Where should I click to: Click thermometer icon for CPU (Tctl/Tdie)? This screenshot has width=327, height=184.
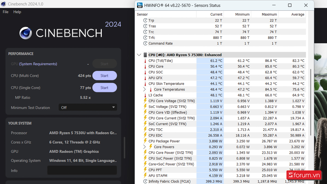click(145, 61)
